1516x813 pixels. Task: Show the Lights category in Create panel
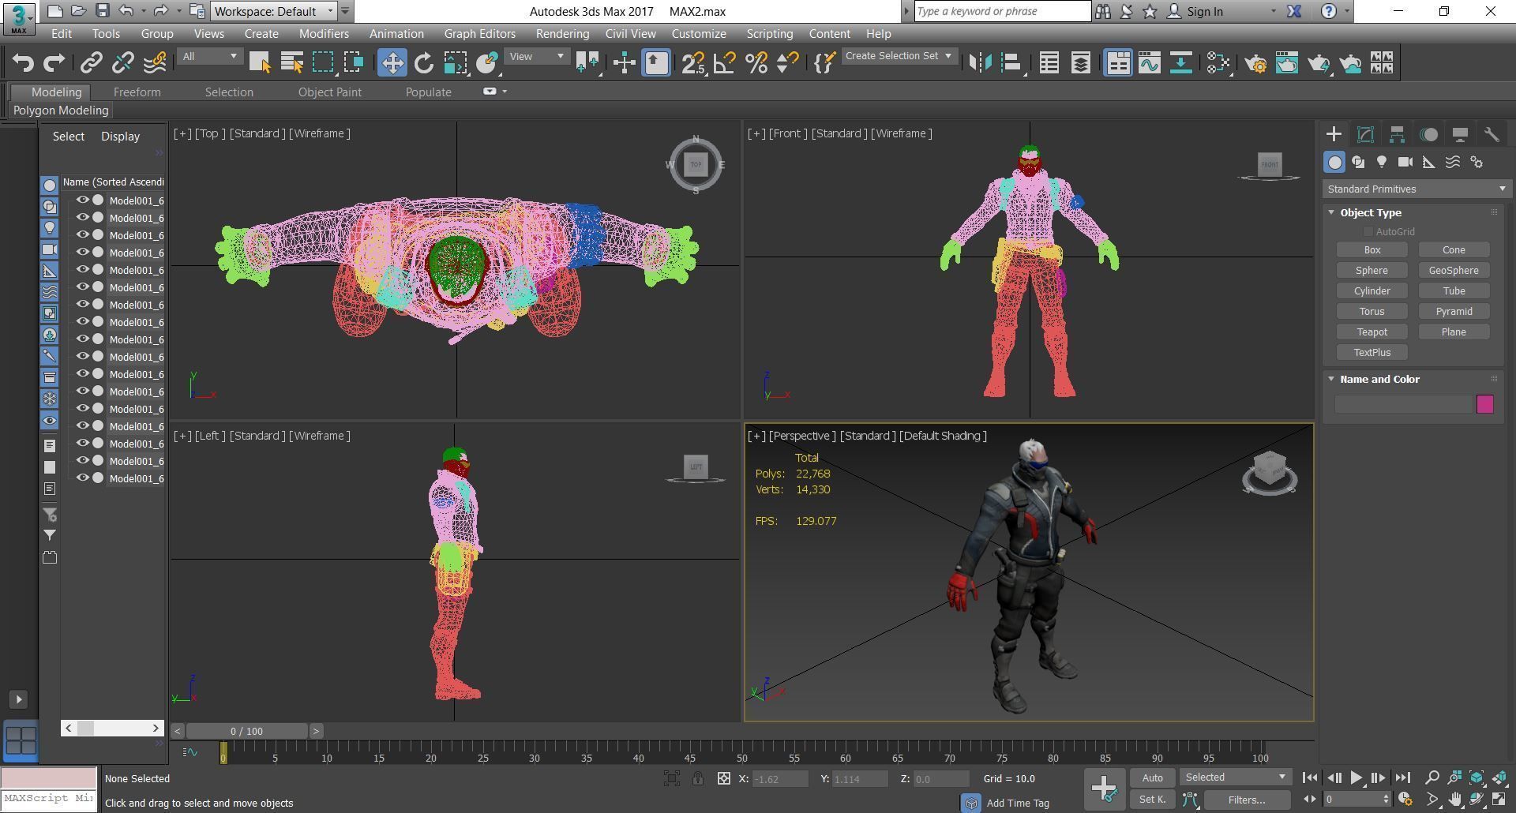point(1382,162)
